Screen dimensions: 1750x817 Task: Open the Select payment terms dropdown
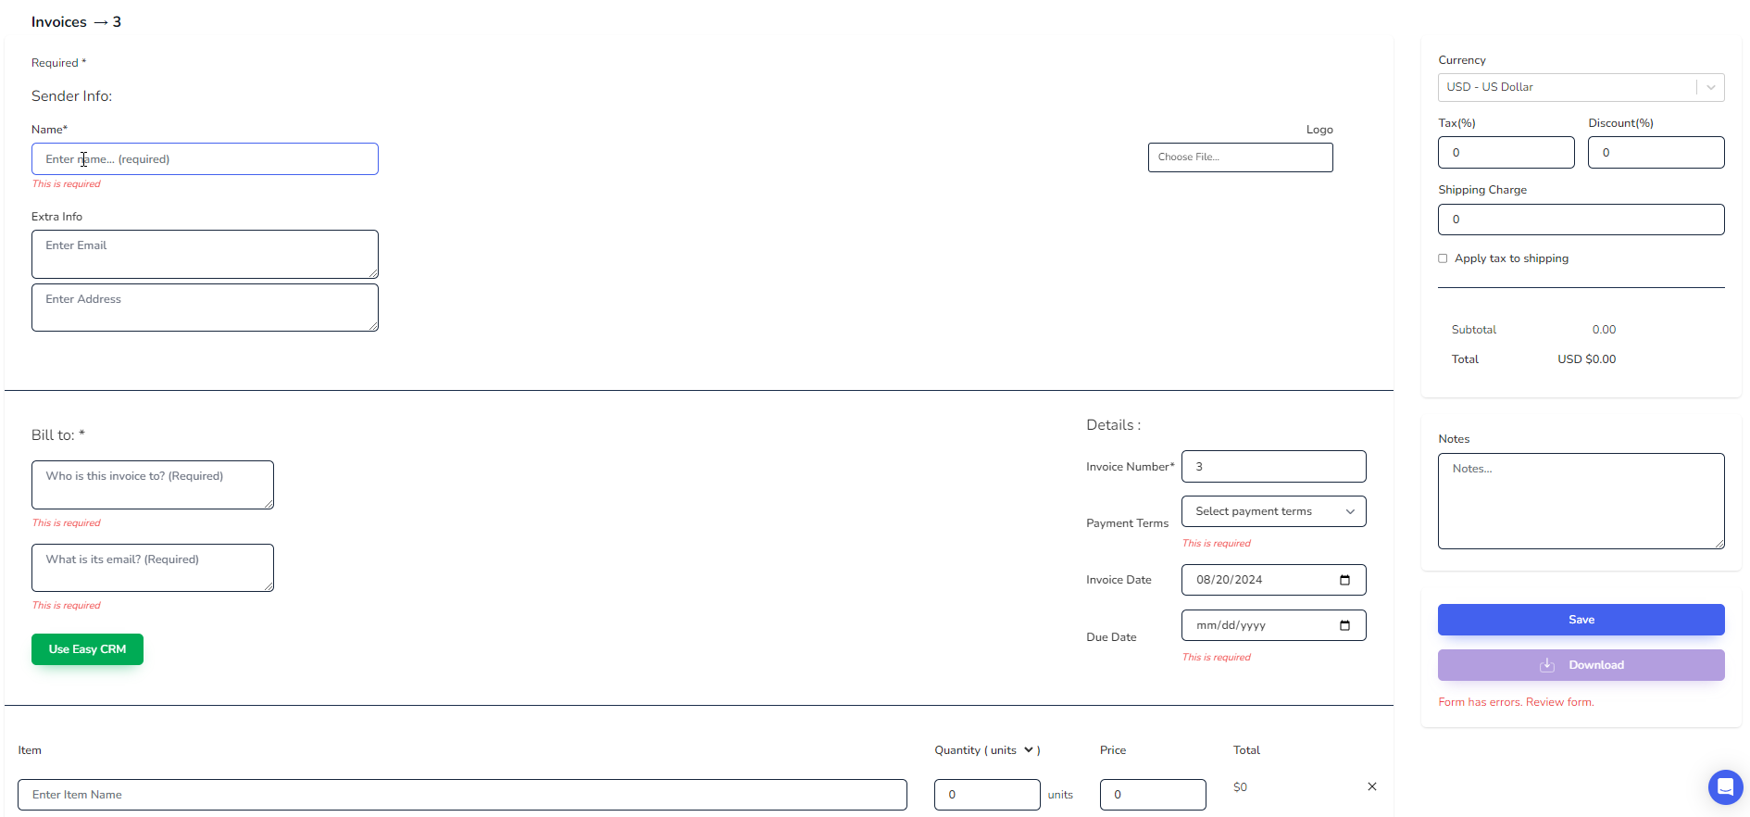coord(1272,511)
